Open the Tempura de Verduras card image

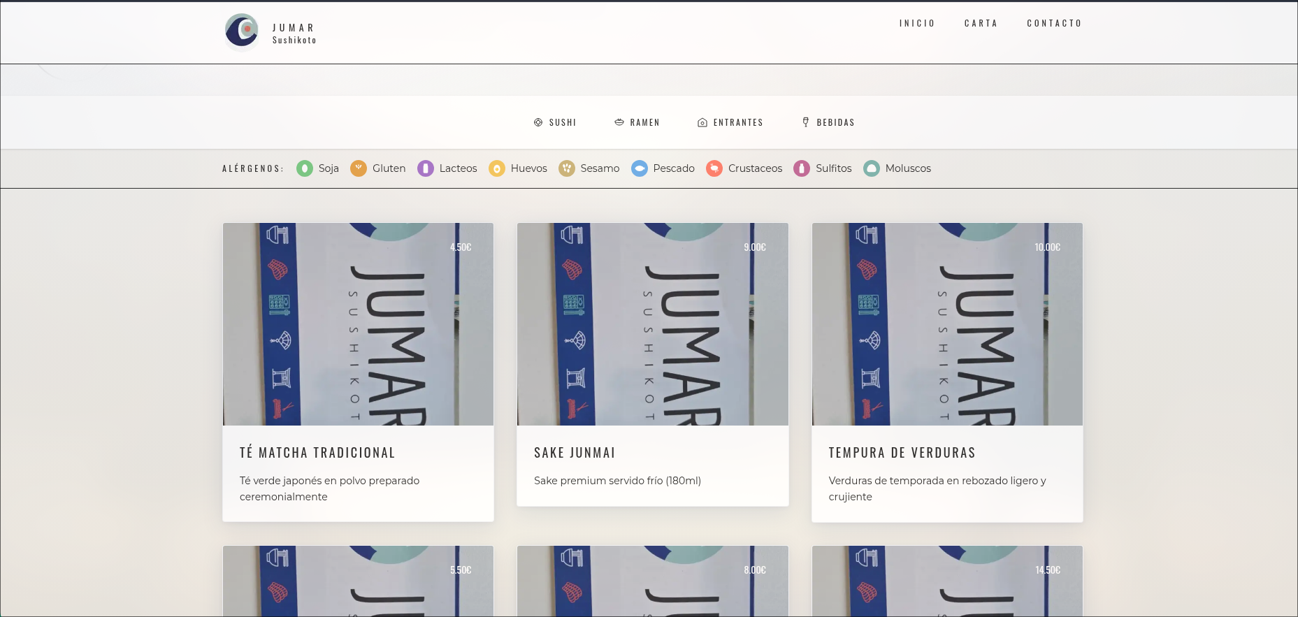947,324
